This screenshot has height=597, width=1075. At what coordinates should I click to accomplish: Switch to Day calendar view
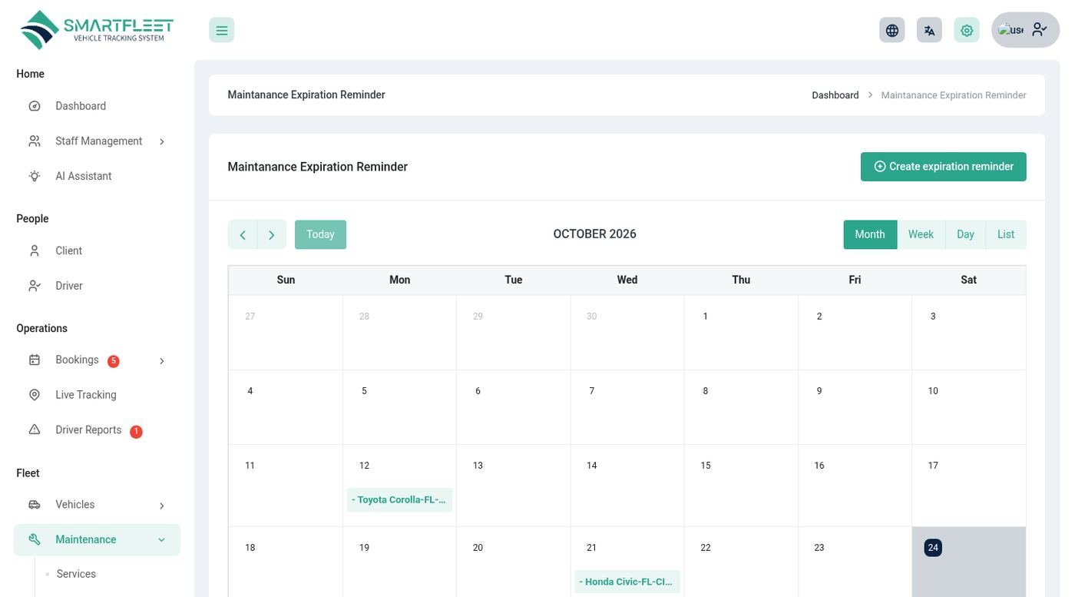coord(965,234)
